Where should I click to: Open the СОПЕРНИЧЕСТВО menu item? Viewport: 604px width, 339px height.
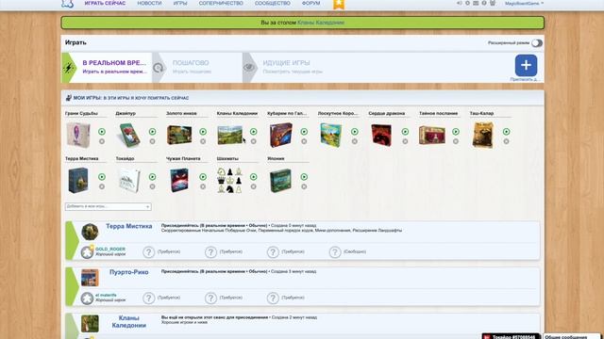(x=221, y=3)
